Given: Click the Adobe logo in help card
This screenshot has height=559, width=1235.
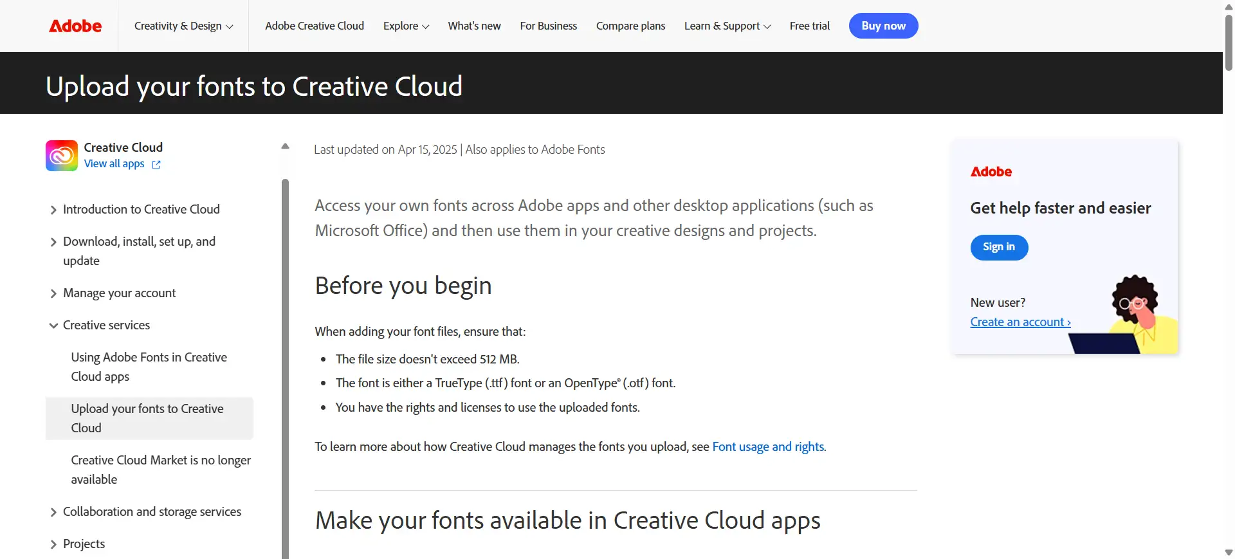Looking at the screenshot, I should (x=991, y=172).
